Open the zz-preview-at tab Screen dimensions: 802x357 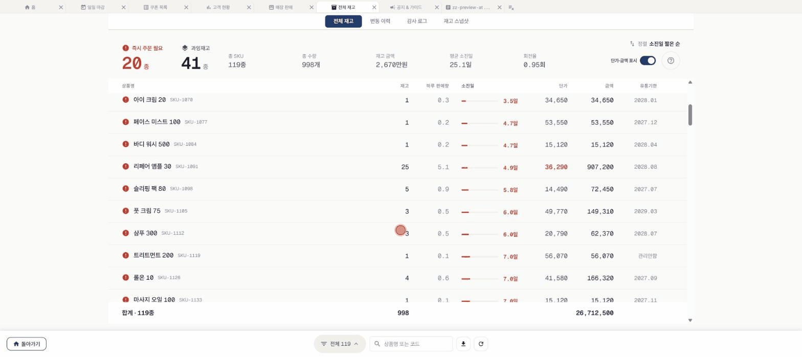[467, 7]
